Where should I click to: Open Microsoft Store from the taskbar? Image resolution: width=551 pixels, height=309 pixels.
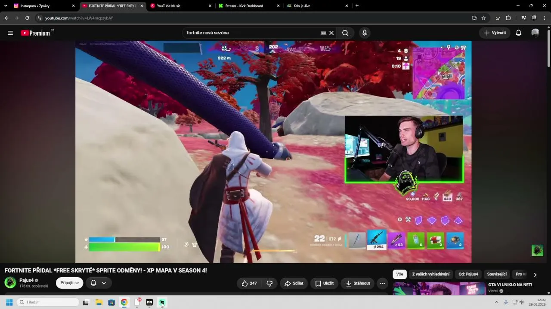click(111, 302)
